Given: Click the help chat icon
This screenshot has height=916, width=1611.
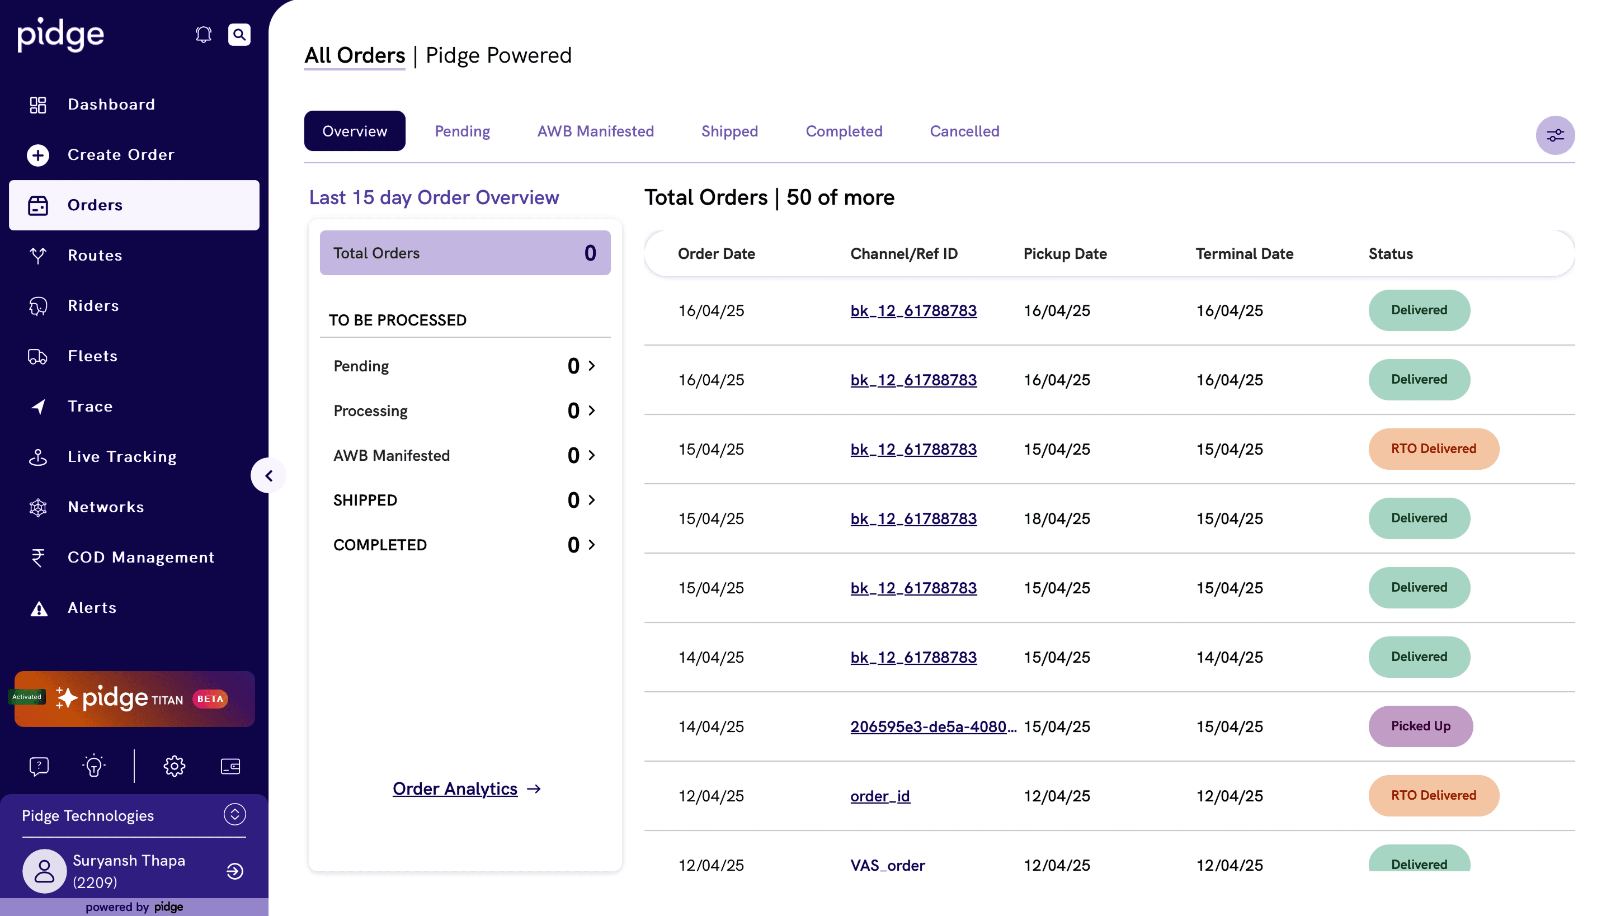Looking at the screenshot, I should click(x=39, y=766).
